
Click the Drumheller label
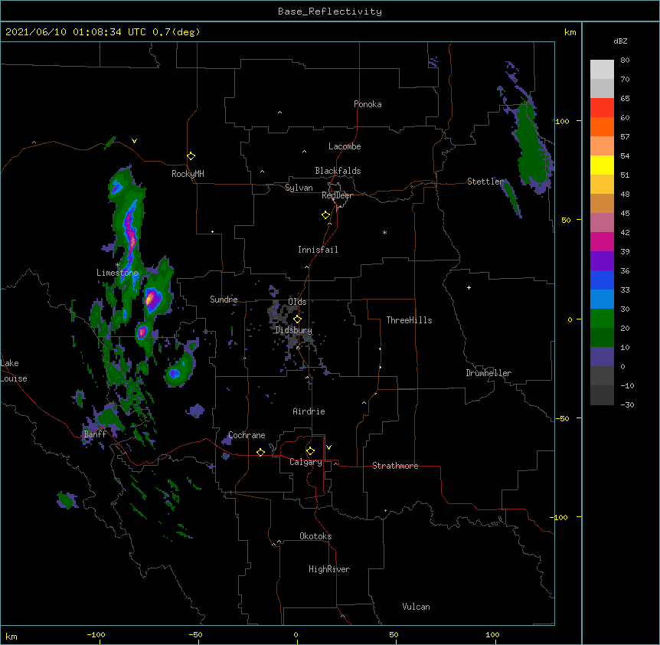point(488,373)
